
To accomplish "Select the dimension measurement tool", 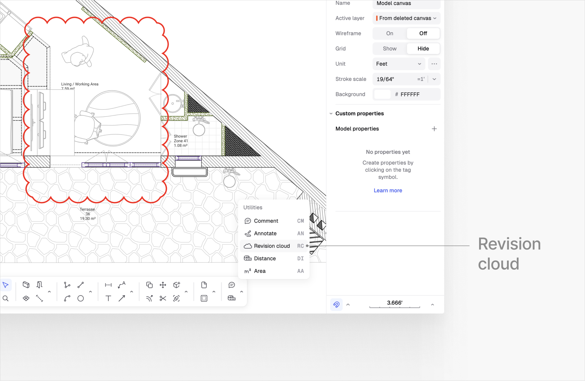I will (108, 285).
